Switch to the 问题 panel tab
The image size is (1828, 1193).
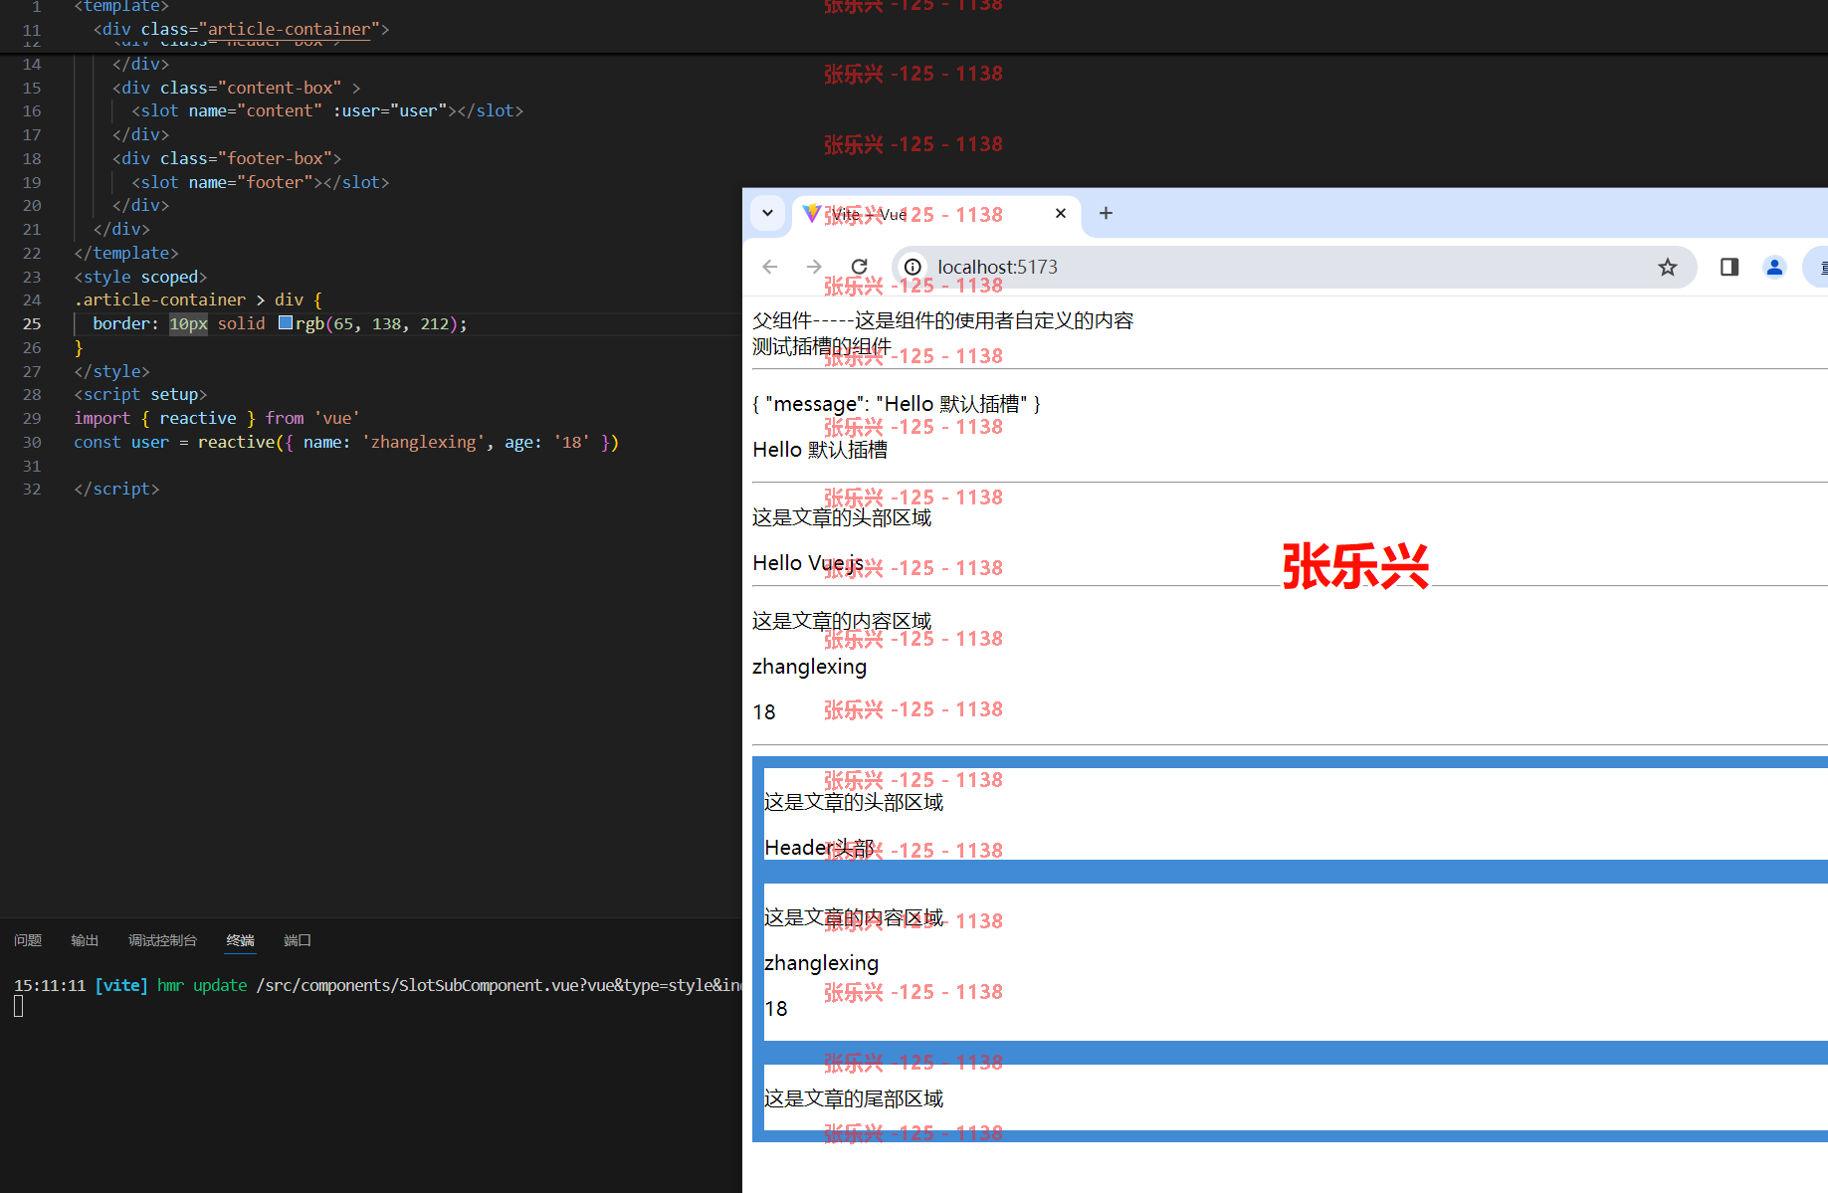pyautogui.click(x=28, y=940)
